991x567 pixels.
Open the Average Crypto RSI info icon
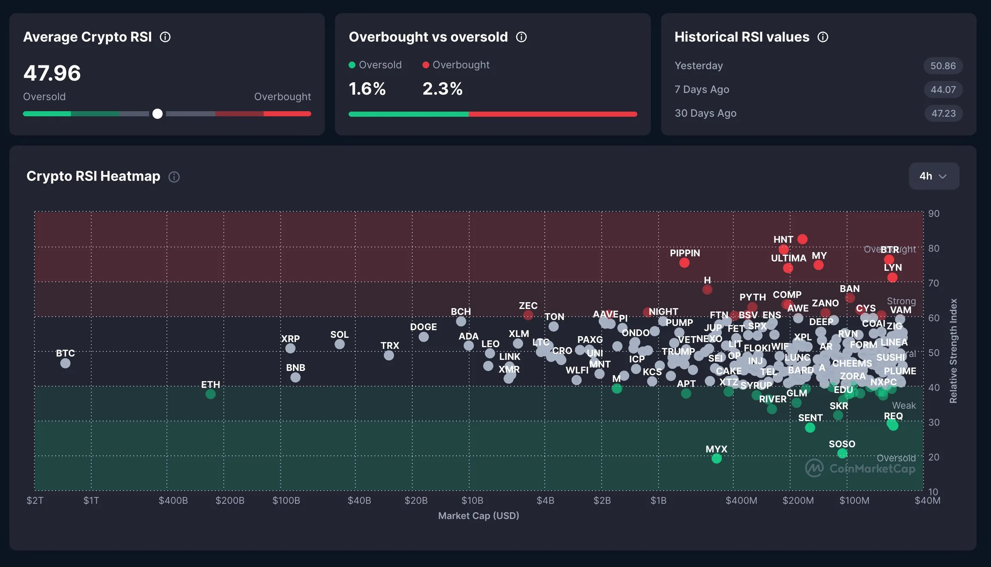point(165,37)
